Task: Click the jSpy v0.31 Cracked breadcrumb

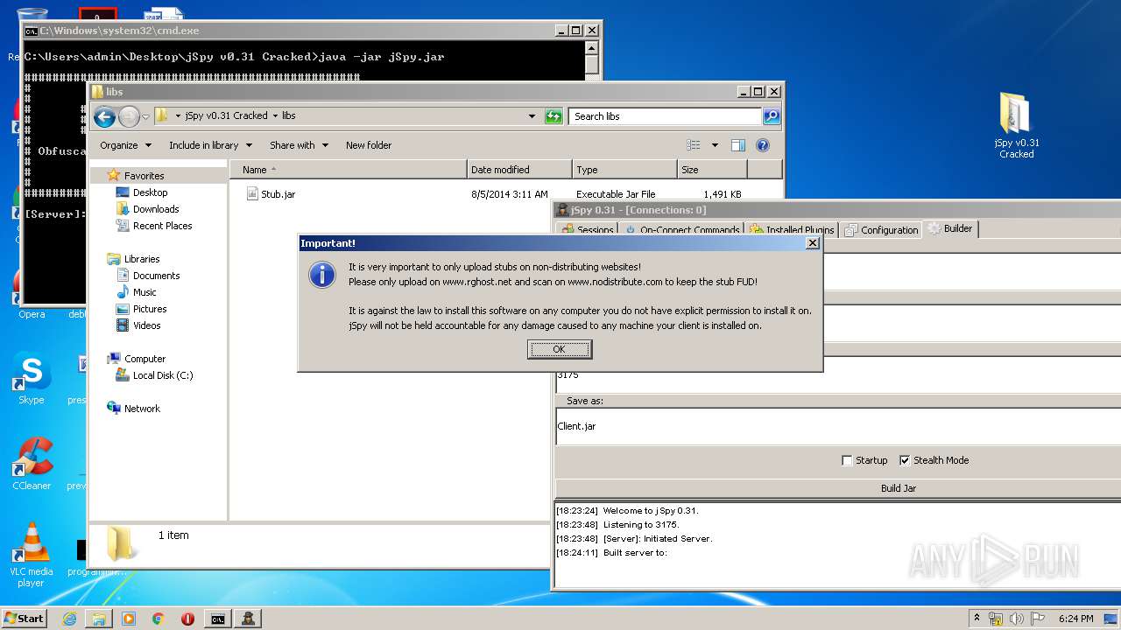Action: click(226, 115)
